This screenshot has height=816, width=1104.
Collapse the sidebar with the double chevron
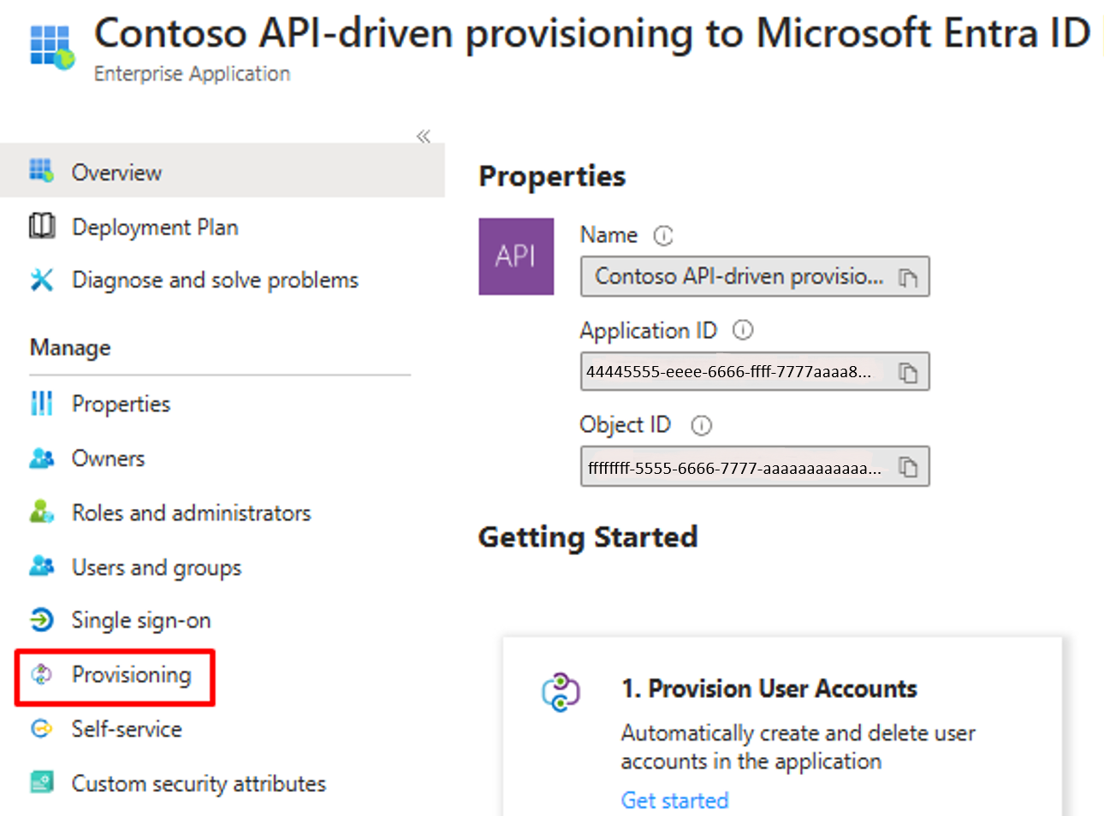[x=424, y=136]
